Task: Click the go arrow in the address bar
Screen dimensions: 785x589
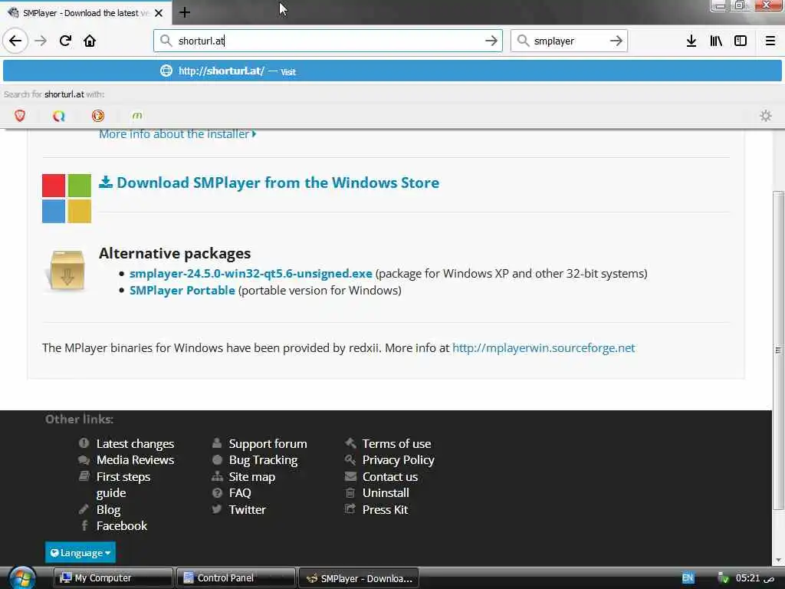Action: (x=491, y=41)
